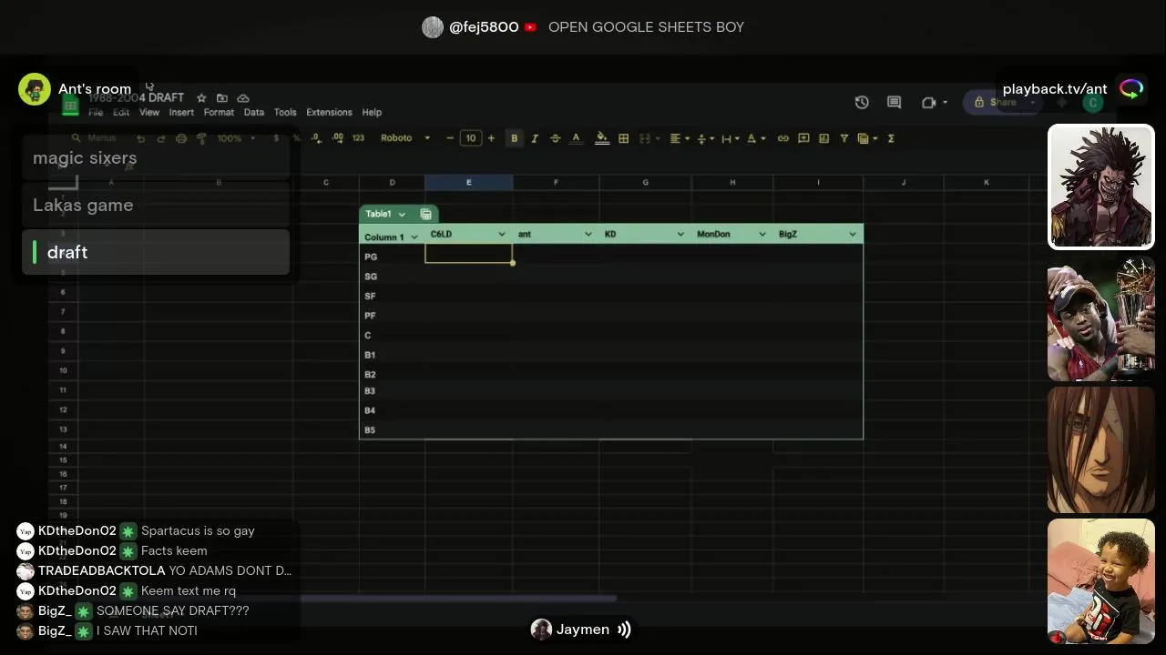Open the text color picker
The height and width of the screenshot is (655, 1166).
pos(576,138)
